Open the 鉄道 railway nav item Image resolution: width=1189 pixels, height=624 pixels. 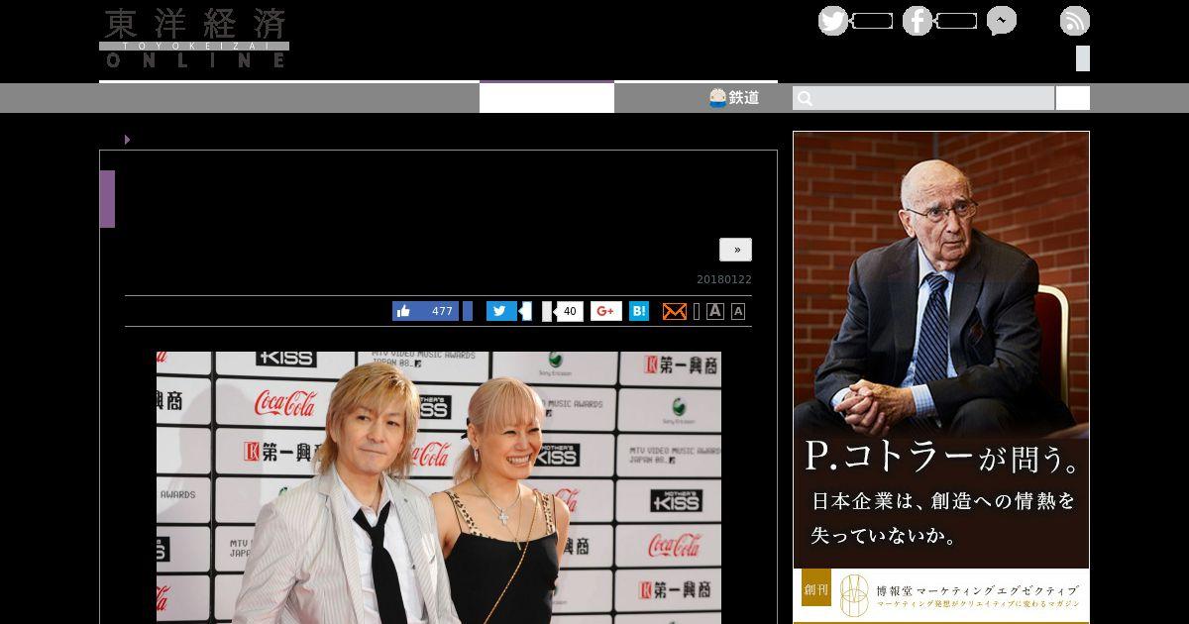(x=734, y=97)
